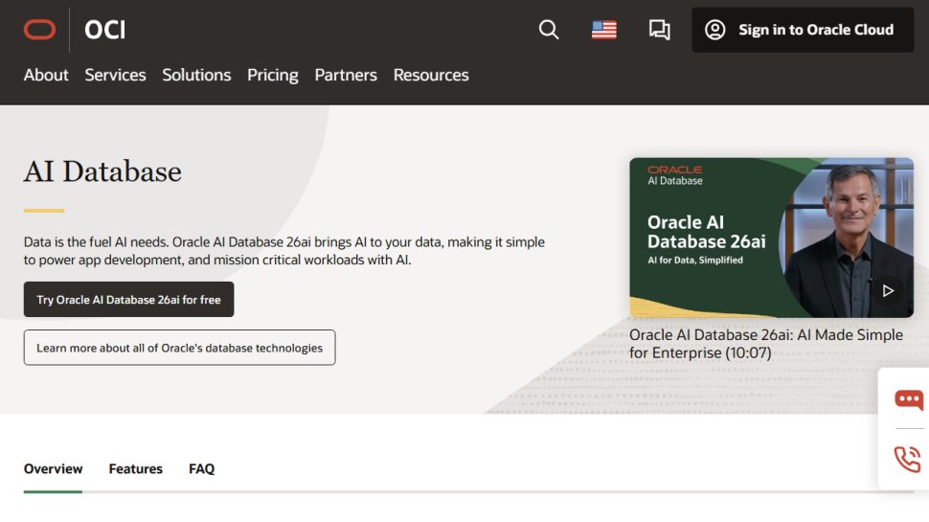Click the OCI header title

point(104,30)
